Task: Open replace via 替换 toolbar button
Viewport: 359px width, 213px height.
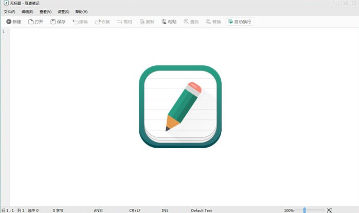Action: [213, 22]
